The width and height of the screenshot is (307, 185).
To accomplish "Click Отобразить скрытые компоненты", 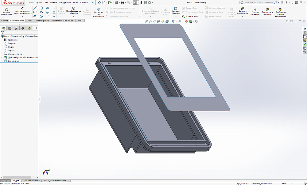I will (281, 13).
